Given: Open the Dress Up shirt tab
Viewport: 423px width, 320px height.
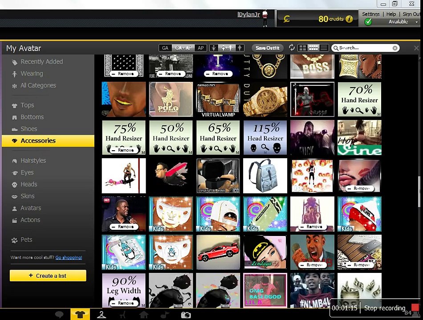Looking at the screenshot, I should click(80, 314).
